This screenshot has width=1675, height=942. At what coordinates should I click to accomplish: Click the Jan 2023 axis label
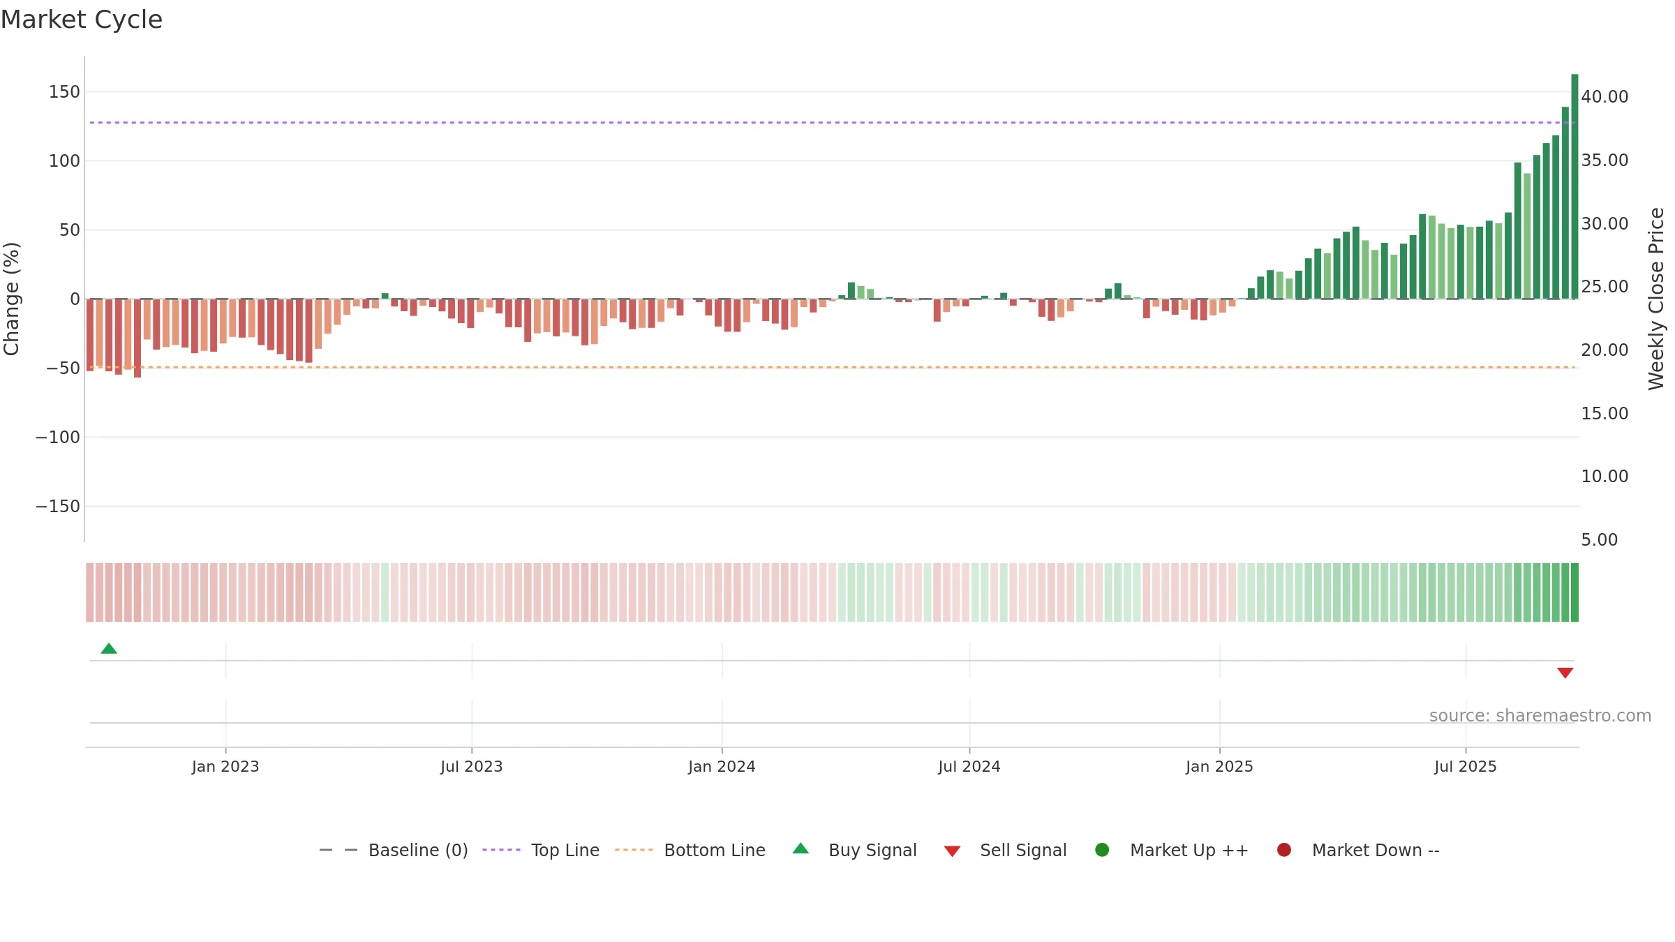(225, 767)
